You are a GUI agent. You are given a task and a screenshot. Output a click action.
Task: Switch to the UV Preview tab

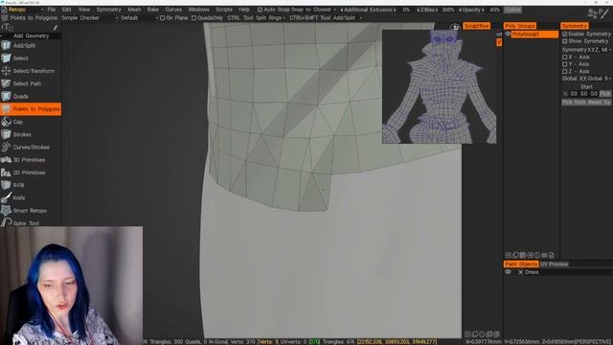(554, 264)
